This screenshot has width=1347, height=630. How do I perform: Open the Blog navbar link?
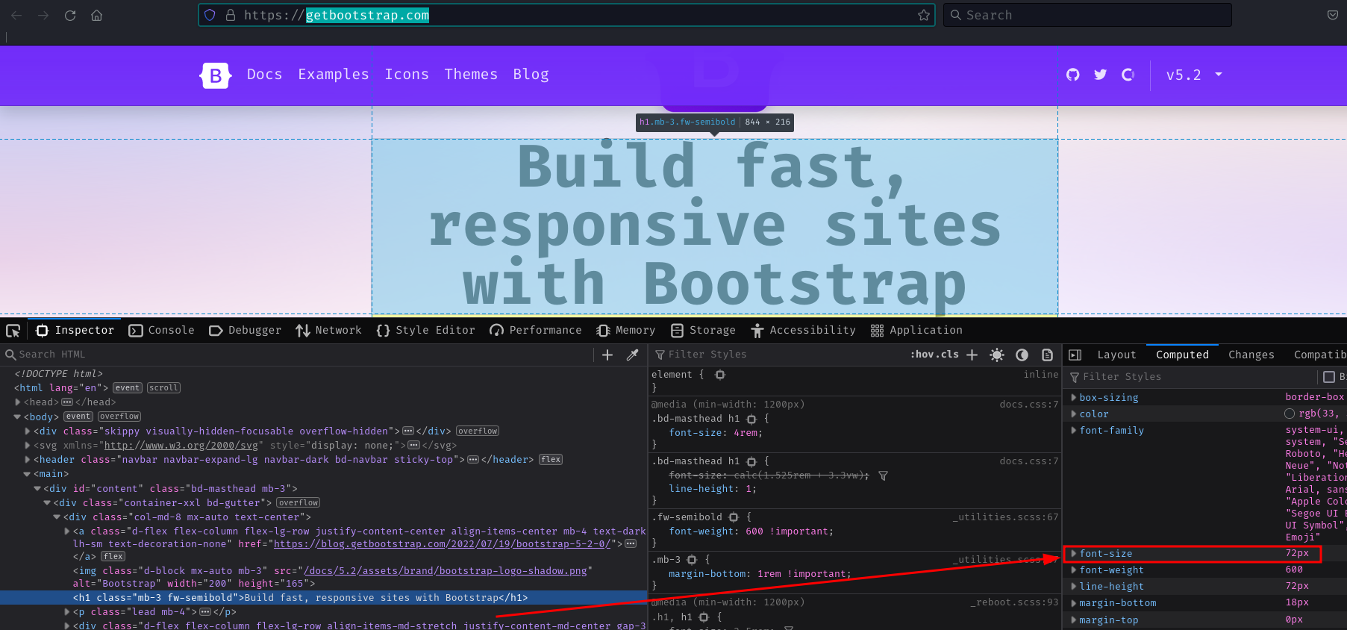tap(531, 75)
